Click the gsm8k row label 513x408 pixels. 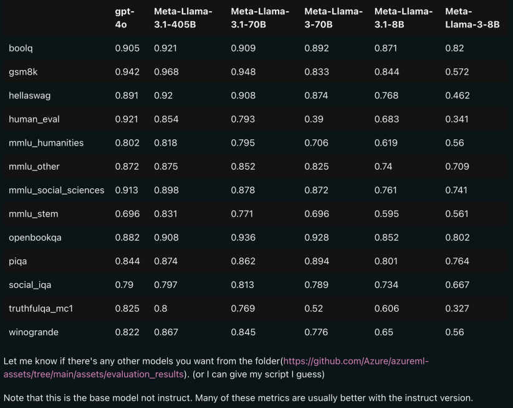click(24, 72)
